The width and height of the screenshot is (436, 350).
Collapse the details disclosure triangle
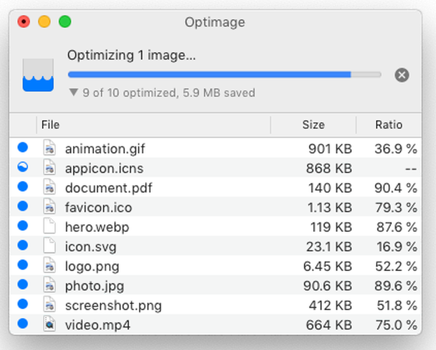tap(73, 92)
